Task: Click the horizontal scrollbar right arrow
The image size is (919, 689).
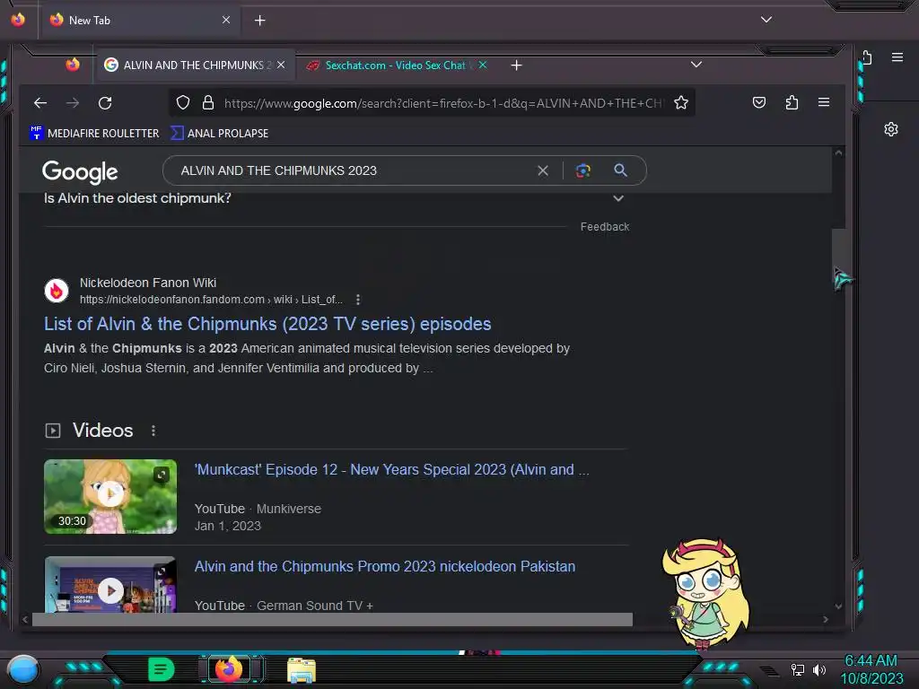Action: (x=826, y=619)
